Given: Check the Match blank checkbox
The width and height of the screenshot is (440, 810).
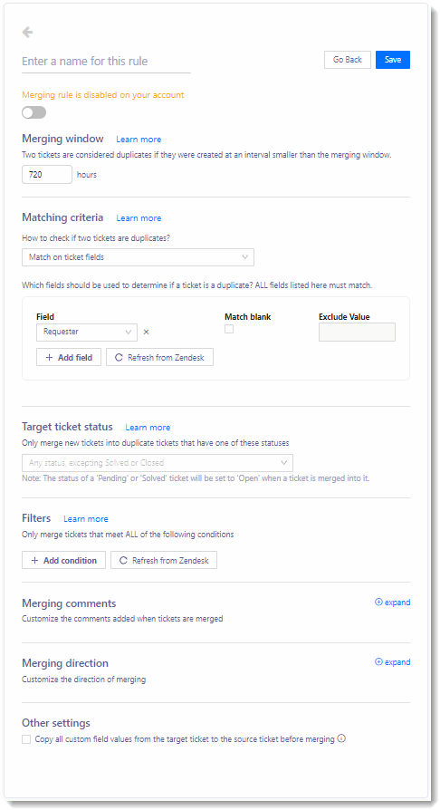Looking at the screenshot, I should pyautogui.click(x=229, y=329).
